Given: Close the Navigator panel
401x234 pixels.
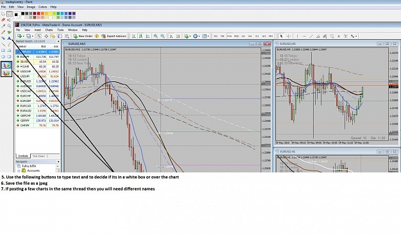Looking at the screenshot, I should pyautogui.click(x=58, y=162).
